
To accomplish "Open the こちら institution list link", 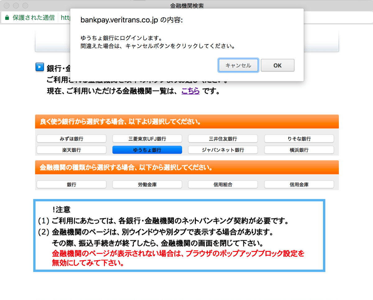I will coord(191,92).
